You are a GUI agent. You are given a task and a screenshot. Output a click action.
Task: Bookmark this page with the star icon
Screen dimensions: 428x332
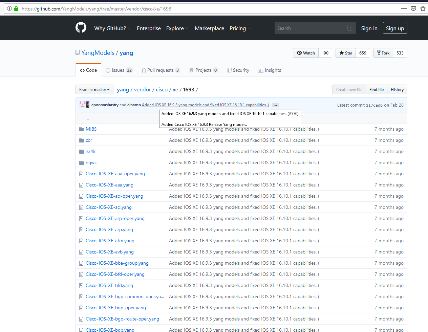(x=423, y=8)
